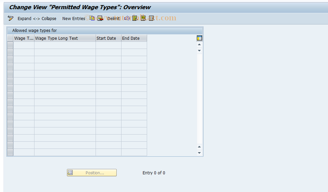Viewport: 328px width, 192px height.
Task: Select the first table row selector
Action: [x=10, y=45]
